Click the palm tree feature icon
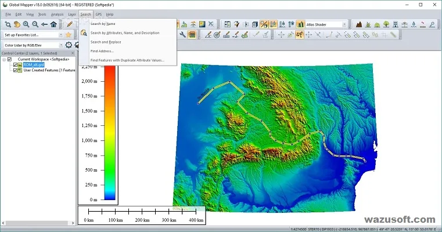 (x=404, y=24)
